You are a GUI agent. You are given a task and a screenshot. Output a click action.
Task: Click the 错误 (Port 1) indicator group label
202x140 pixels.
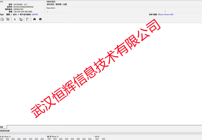coord(53,136)
